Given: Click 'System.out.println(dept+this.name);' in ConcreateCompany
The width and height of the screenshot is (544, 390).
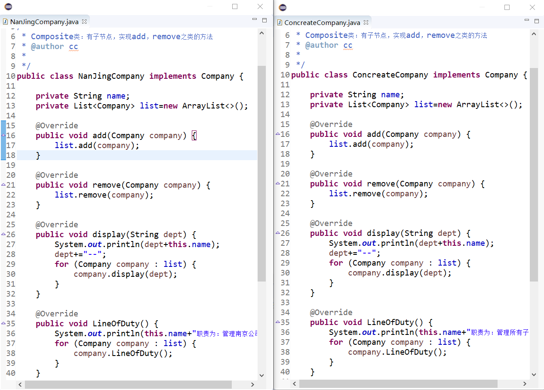Looking at the screenshot, I should point(412,243).
